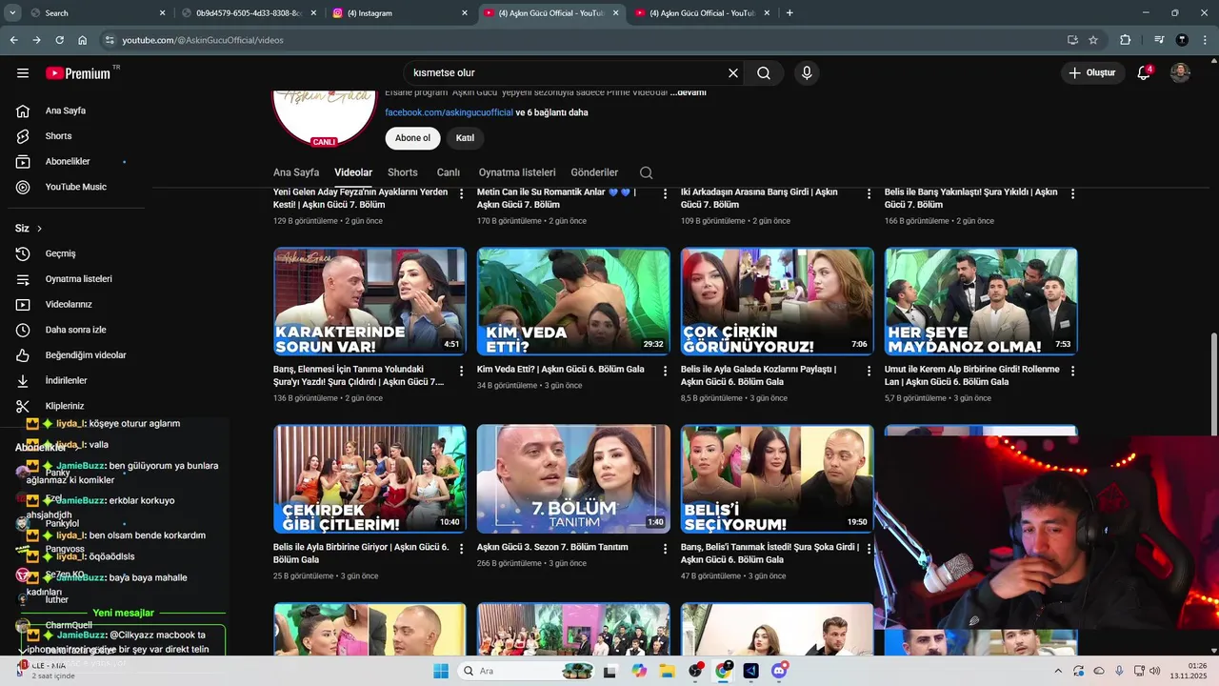Open Daha sonra izle list
This screenshot has height=686, width=1219.
pos(75,330)
